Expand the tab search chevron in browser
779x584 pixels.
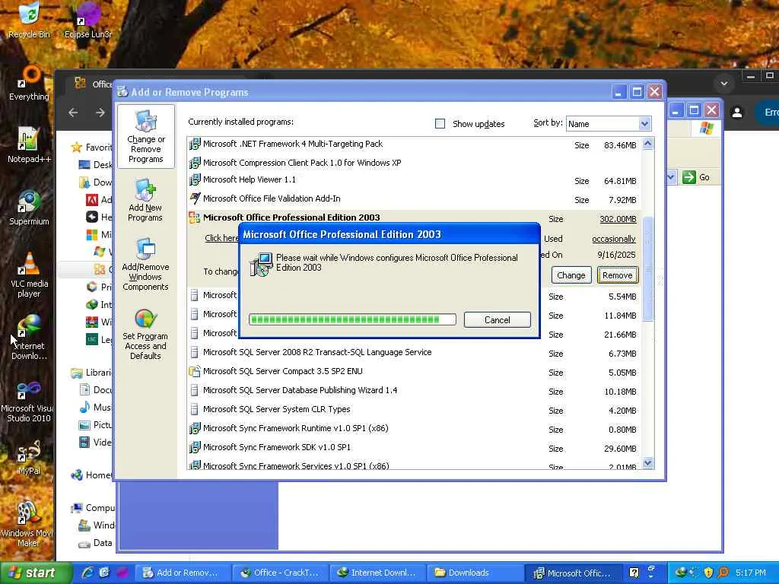pyautogui.click(x=724, y=84)
